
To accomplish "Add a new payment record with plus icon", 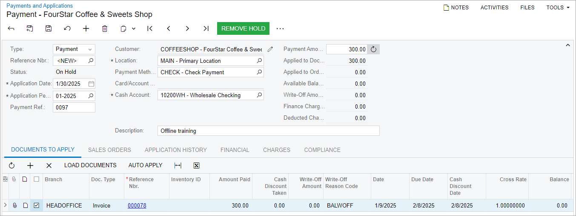I will (x=86, y=28).
